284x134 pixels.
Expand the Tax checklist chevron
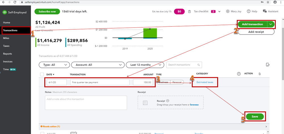click(219, 12)
